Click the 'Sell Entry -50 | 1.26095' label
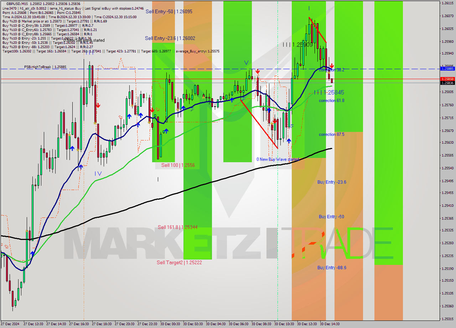 [x=169, y=11]
